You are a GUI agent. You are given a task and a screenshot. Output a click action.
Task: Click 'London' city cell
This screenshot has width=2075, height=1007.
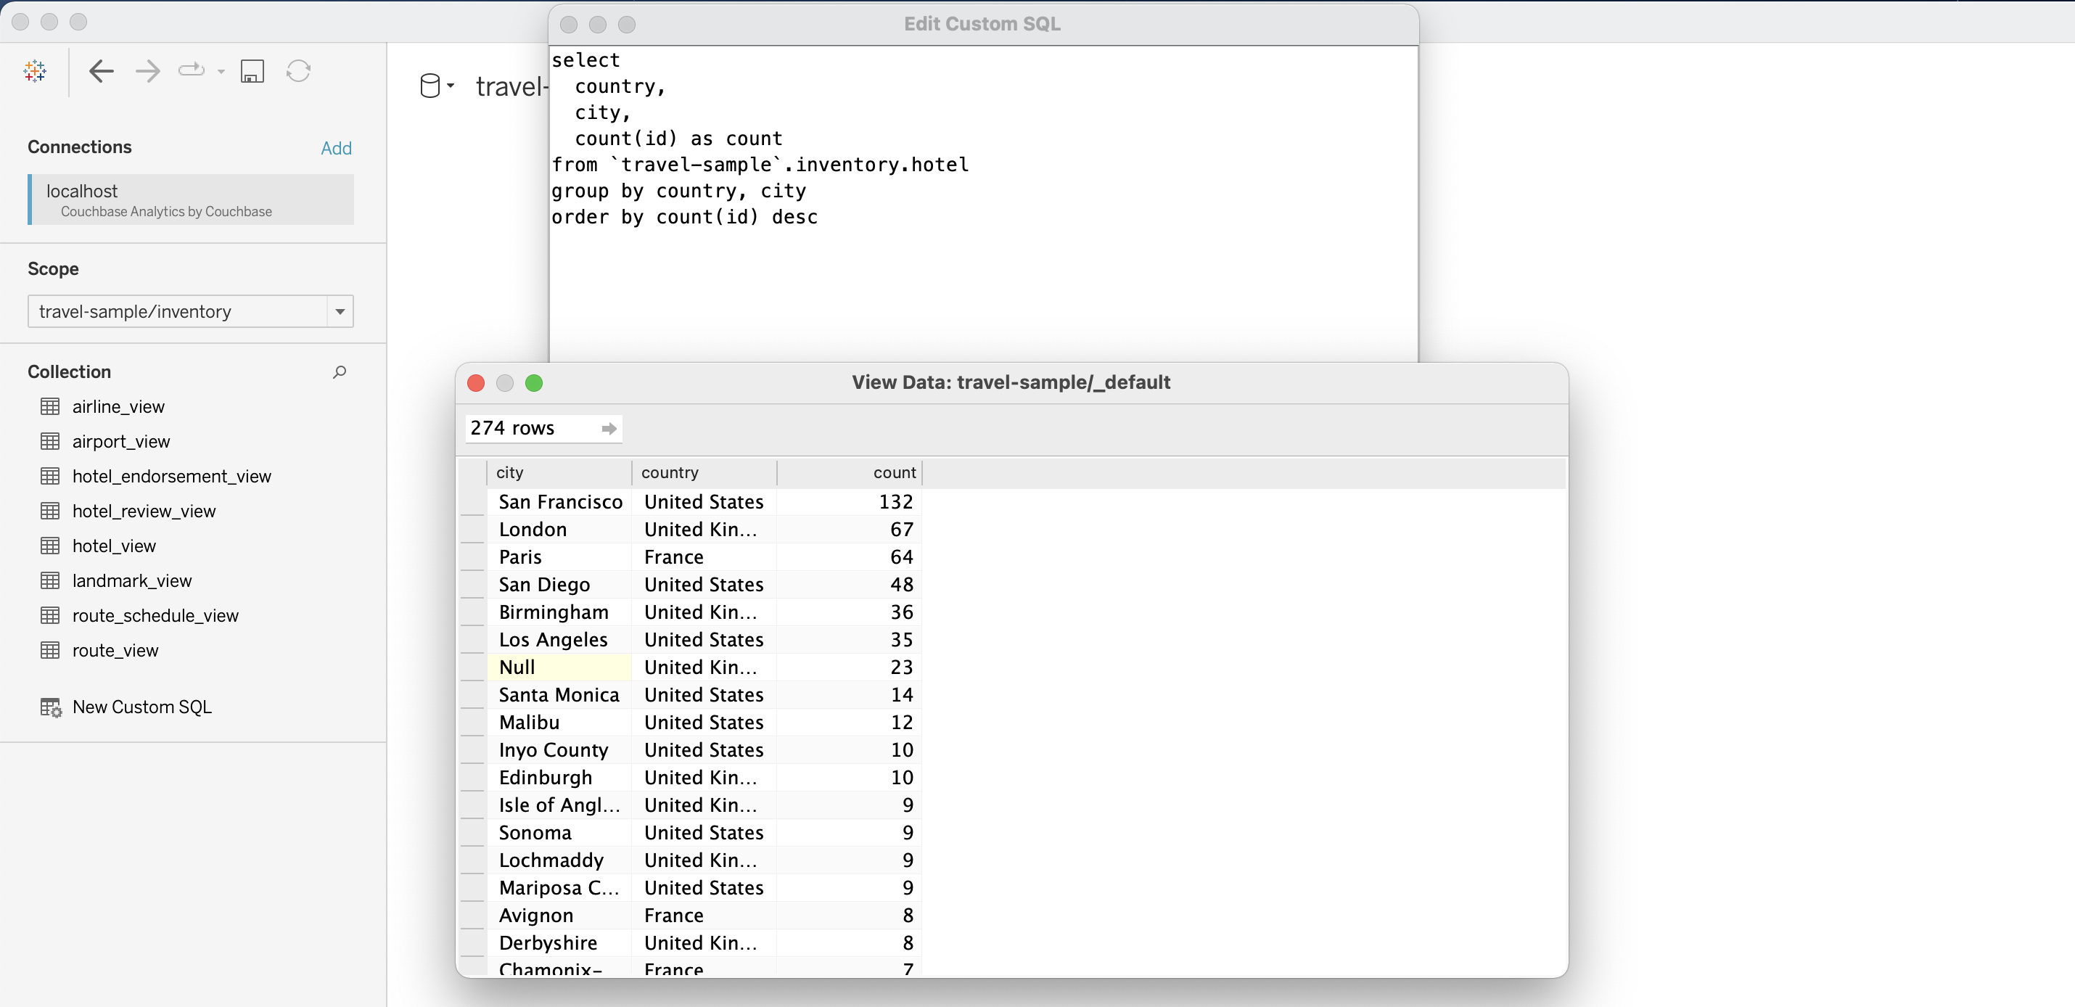click(560, 530)
